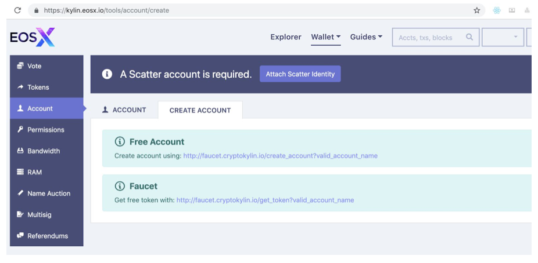
Task: Reload the page with browser refresh icon
Action: (17, 10)
